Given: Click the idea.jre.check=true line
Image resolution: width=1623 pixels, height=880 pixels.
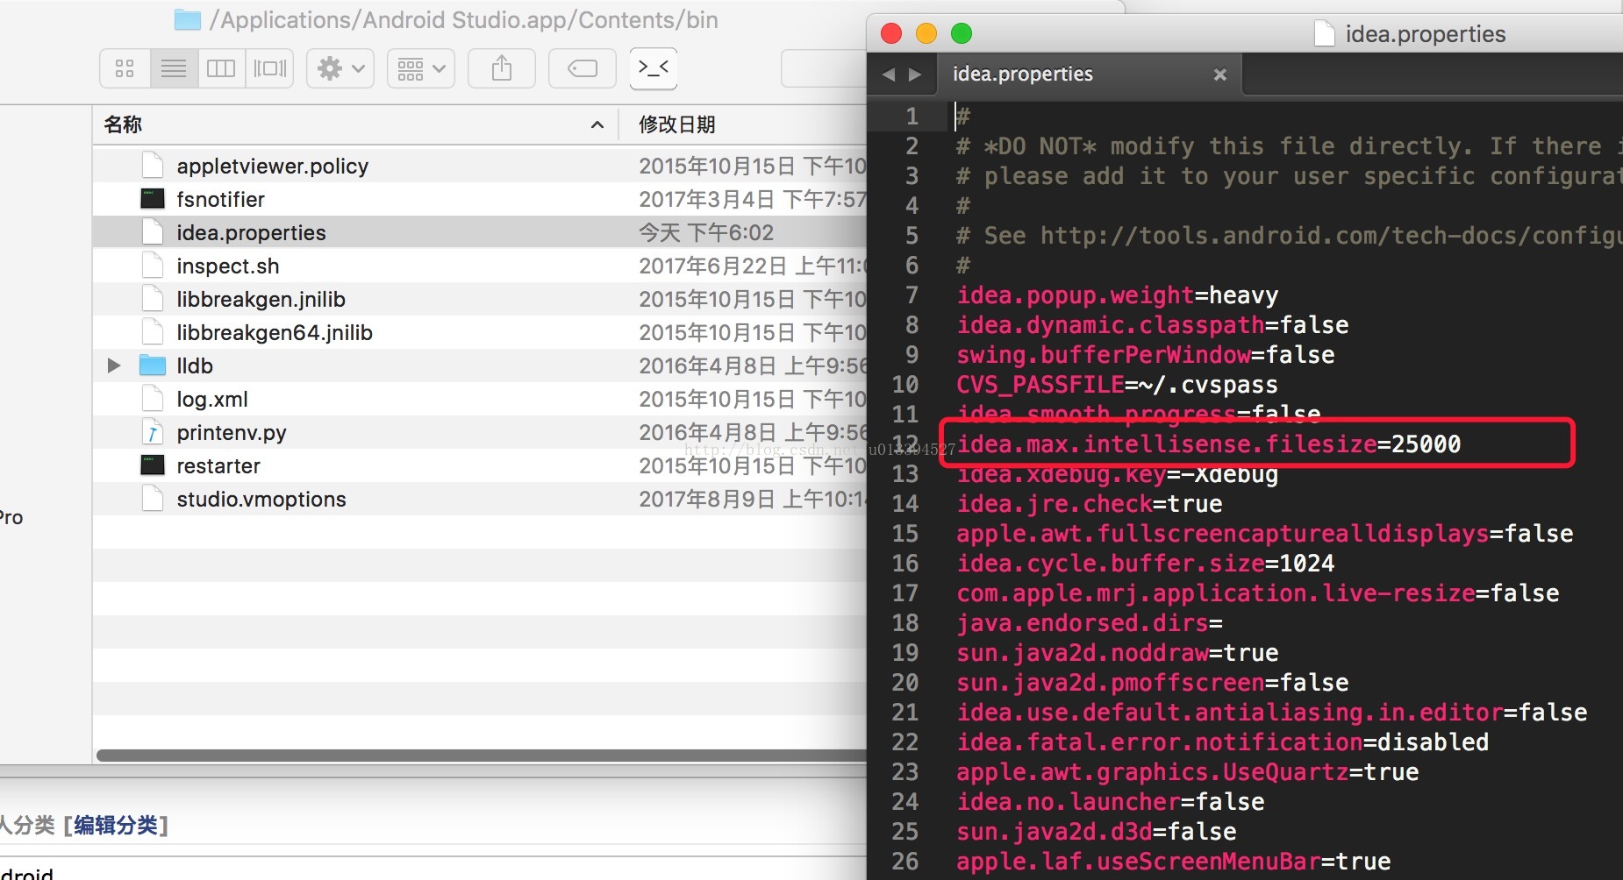Looking at the screenshot, I should [1089, 504].
